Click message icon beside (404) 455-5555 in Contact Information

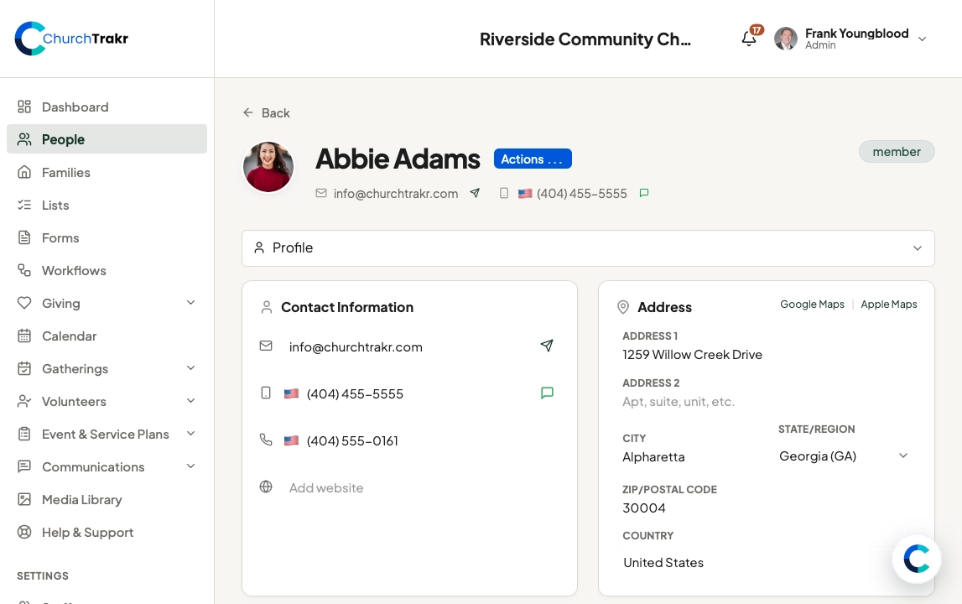tap(547, 393)
